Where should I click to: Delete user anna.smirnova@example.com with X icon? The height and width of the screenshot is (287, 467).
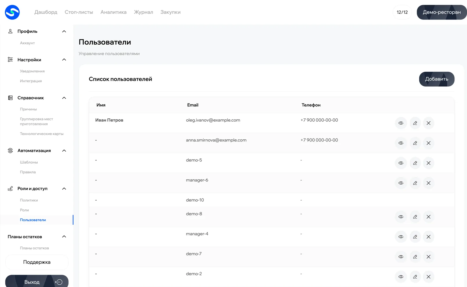click(428, 143)
